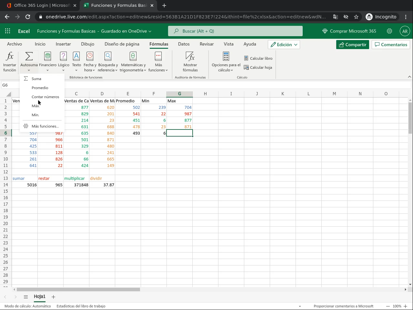Viewport: 413px width, 310px height.
Task: Open the Texto functions icon
Action: (x=76, y=57)
